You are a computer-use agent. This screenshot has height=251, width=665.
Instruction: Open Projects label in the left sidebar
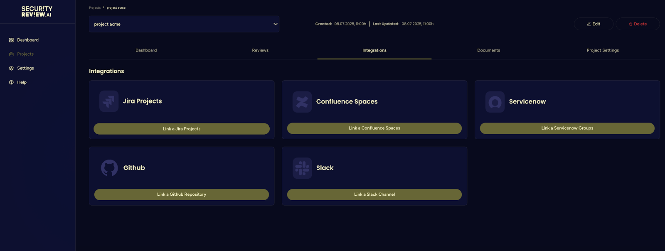click(x=25, y=54)
